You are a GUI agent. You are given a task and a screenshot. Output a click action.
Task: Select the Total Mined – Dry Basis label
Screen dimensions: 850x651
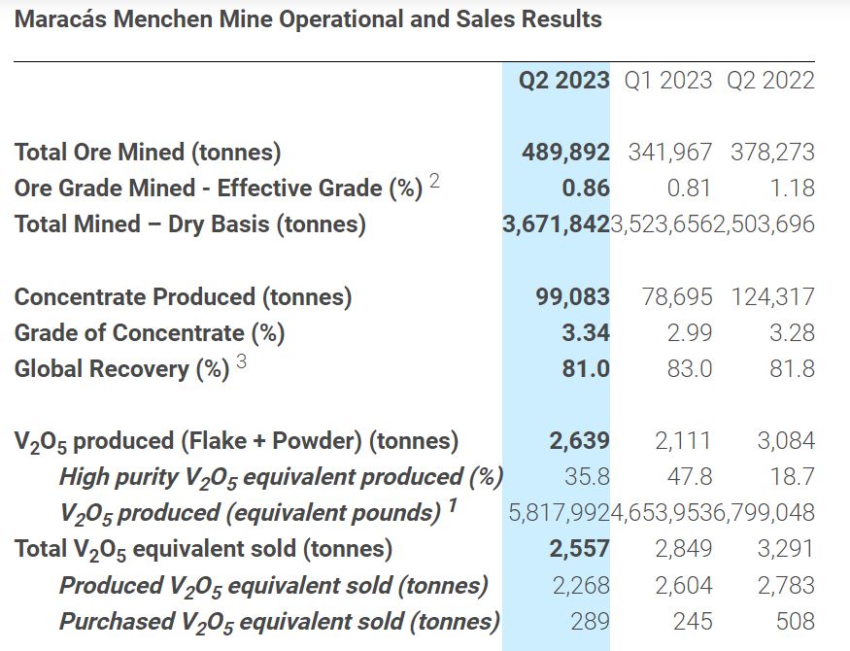pyautogui.click(x=190, y=224)
